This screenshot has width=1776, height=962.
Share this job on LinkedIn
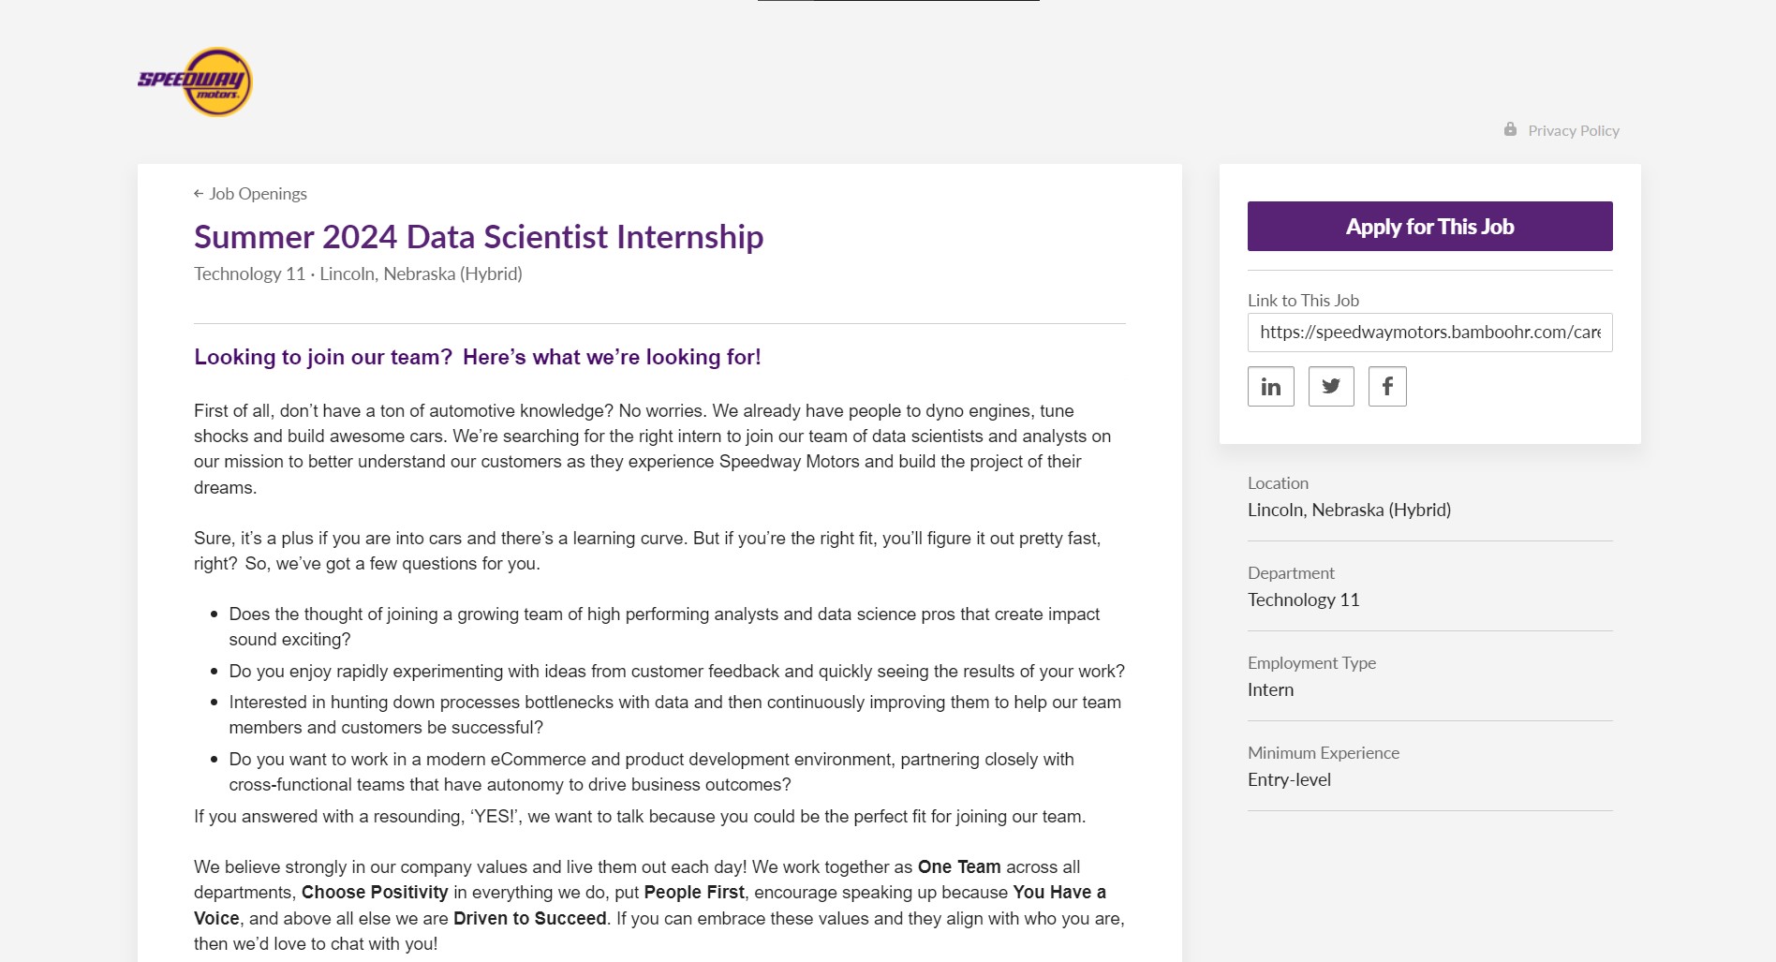click(1270, 387)
